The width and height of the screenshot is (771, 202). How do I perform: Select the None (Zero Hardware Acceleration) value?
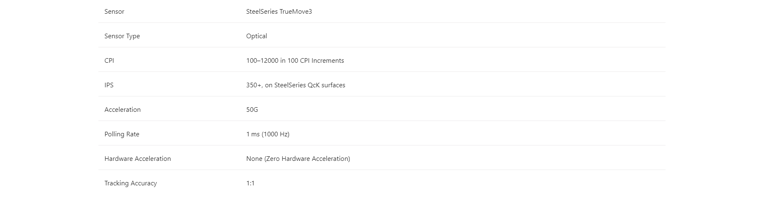point(298,159)
